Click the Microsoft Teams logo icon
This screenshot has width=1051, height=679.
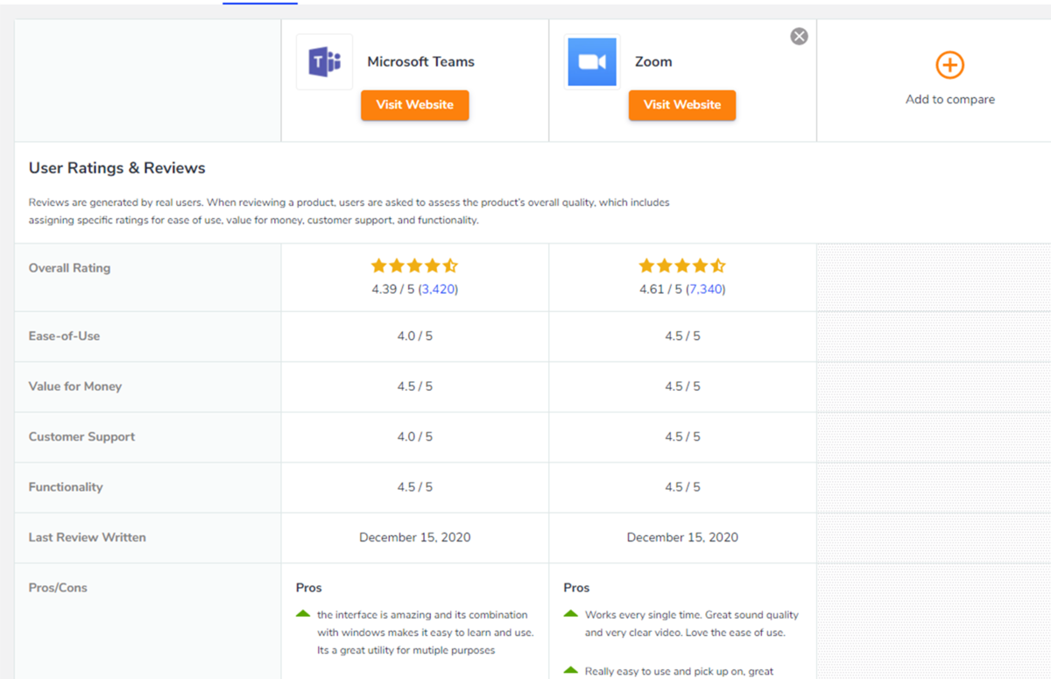pos(324,61)
